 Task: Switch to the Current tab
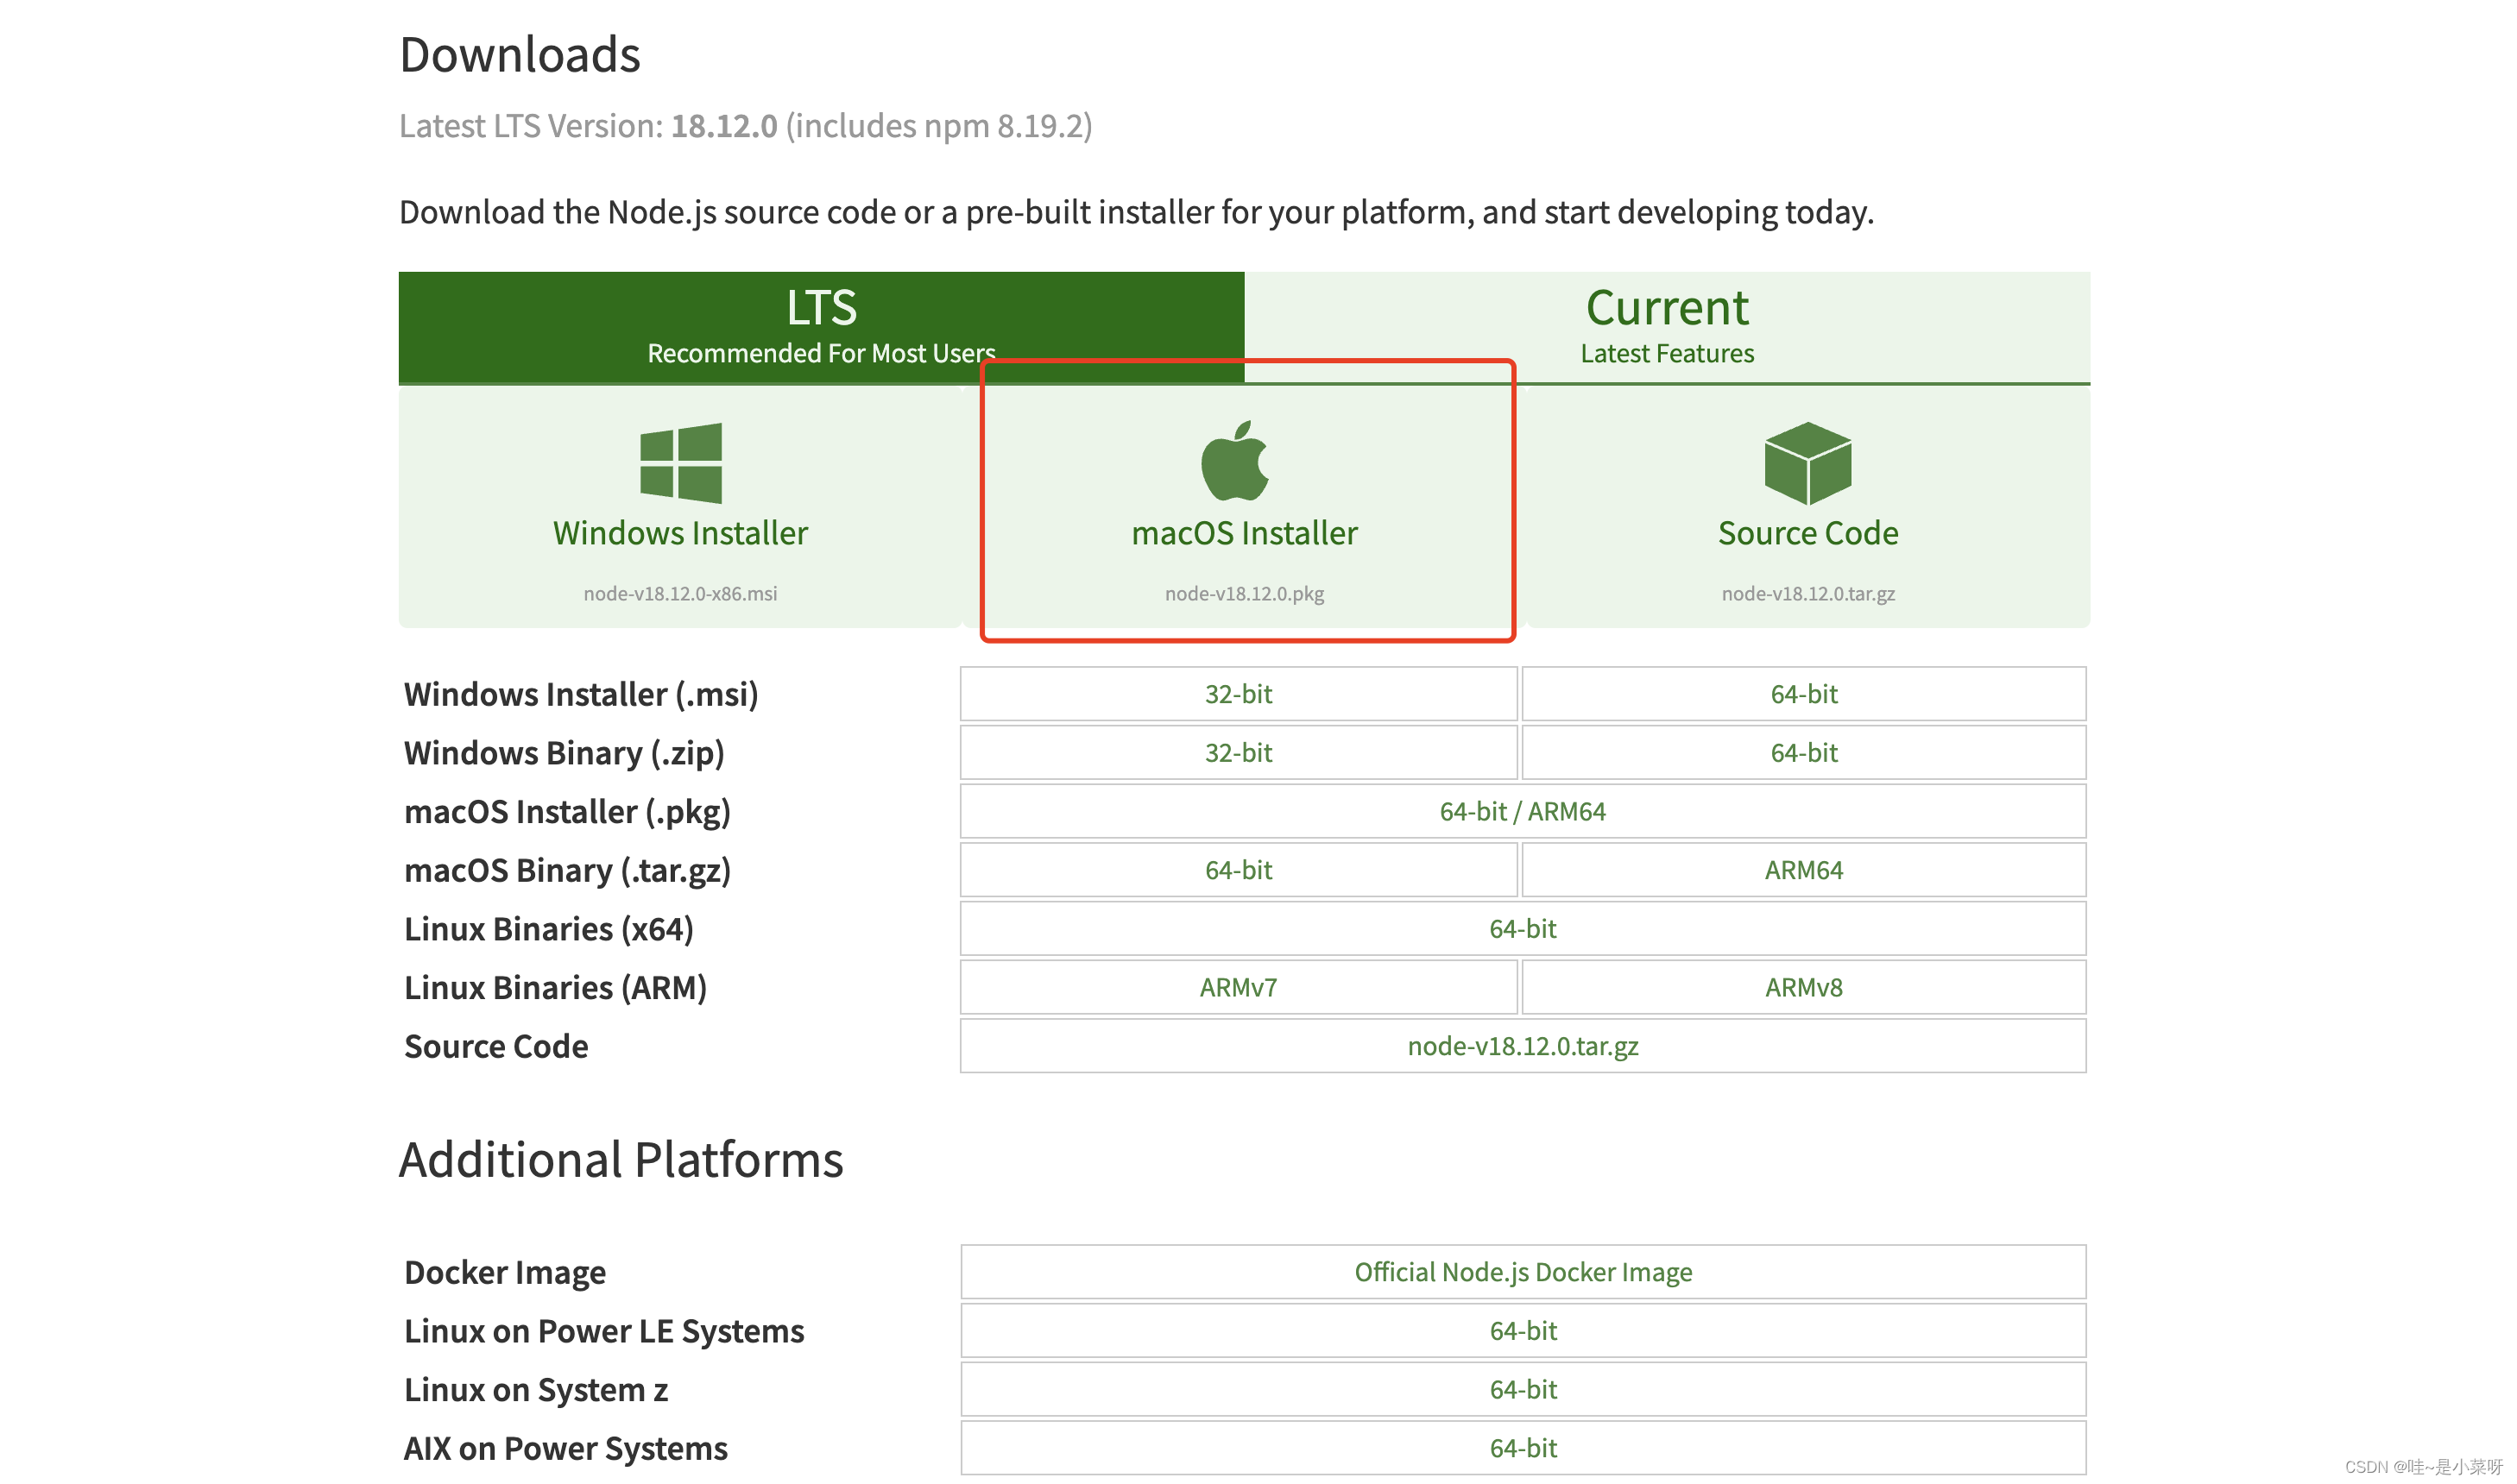(x=1666, y=326)
